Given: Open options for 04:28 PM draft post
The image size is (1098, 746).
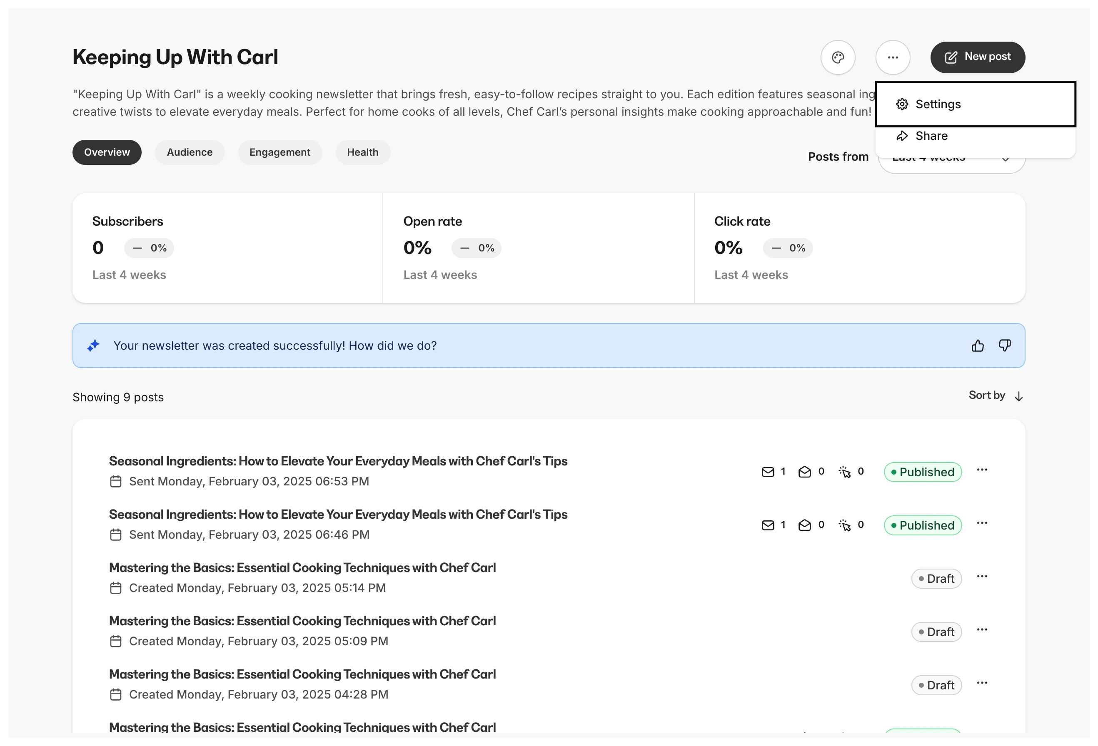Looking at the screenshot, I should (x=982, y=683).
